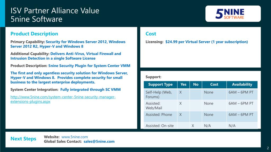Click the 'Self-Help (Web, Forums)' cell
271x152 pixels.
pyautogui.click(x=160, y=94)
